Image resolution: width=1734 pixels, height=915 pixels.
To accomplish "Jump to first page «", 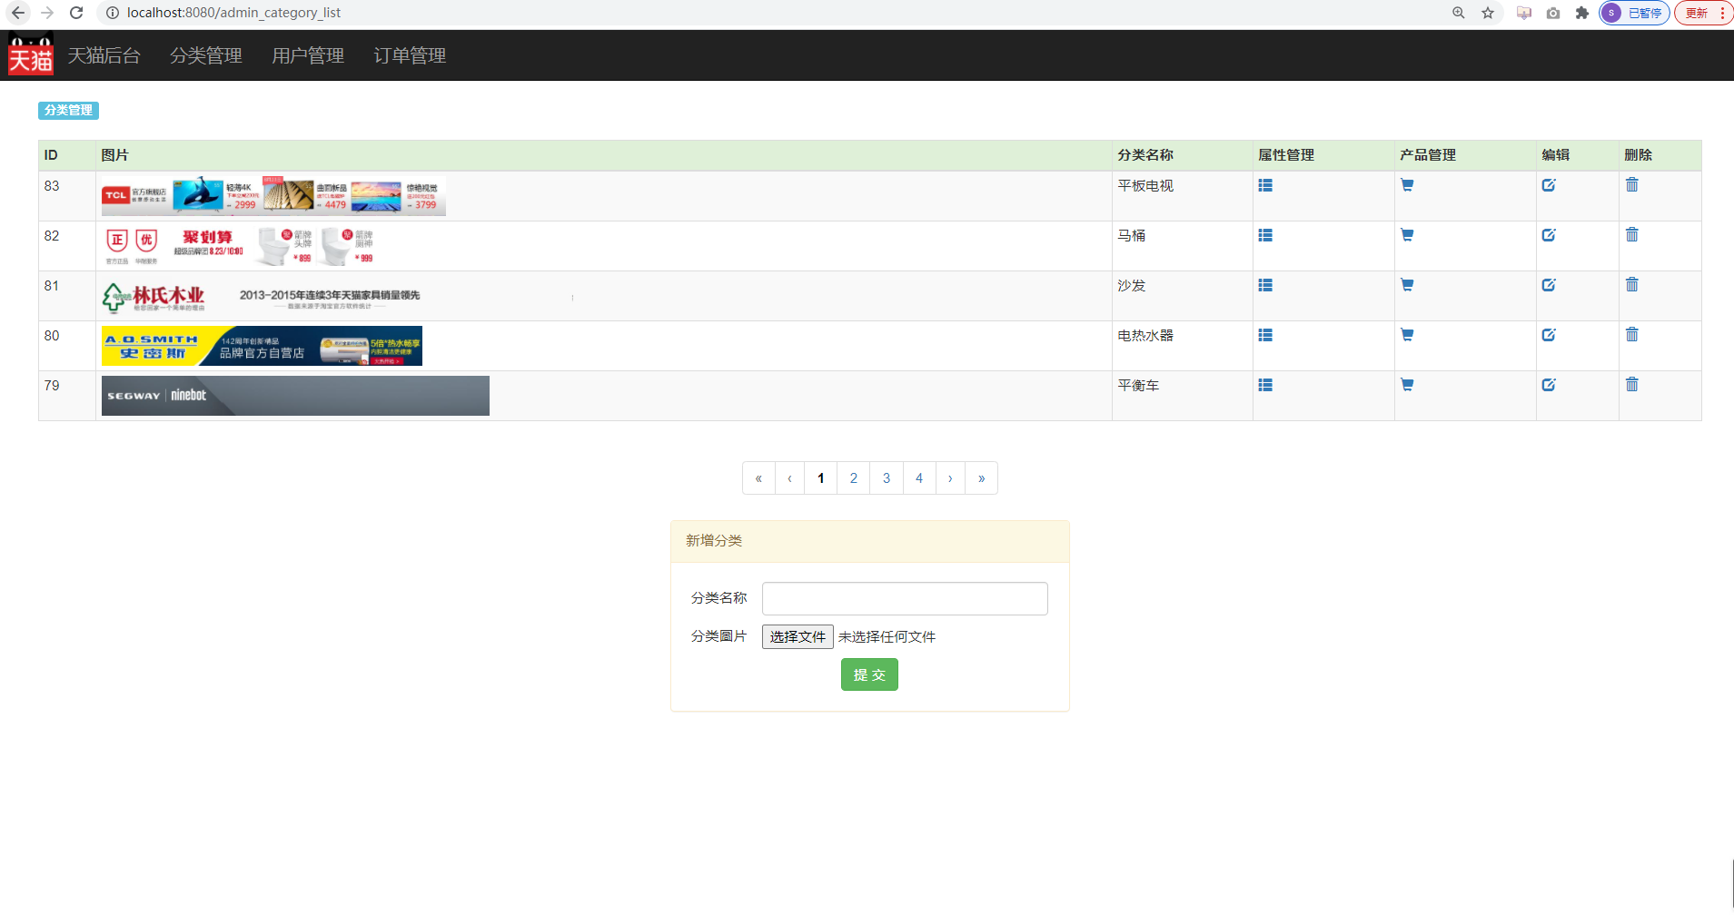I will [x=758, y=478].
